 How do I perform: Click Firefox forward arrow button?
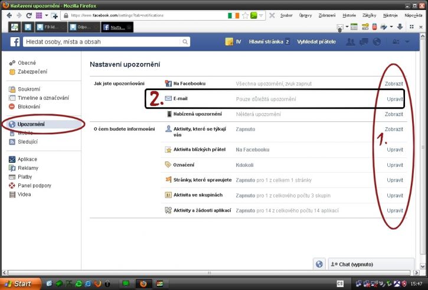[x=19, y=15]
